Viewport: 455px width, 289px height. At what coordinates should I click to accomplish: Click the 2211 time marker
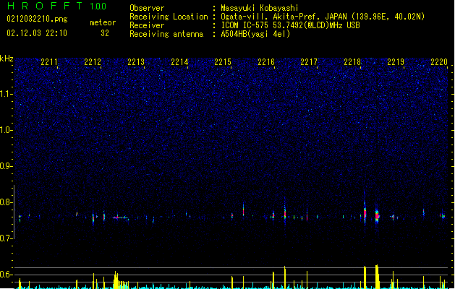49,62
